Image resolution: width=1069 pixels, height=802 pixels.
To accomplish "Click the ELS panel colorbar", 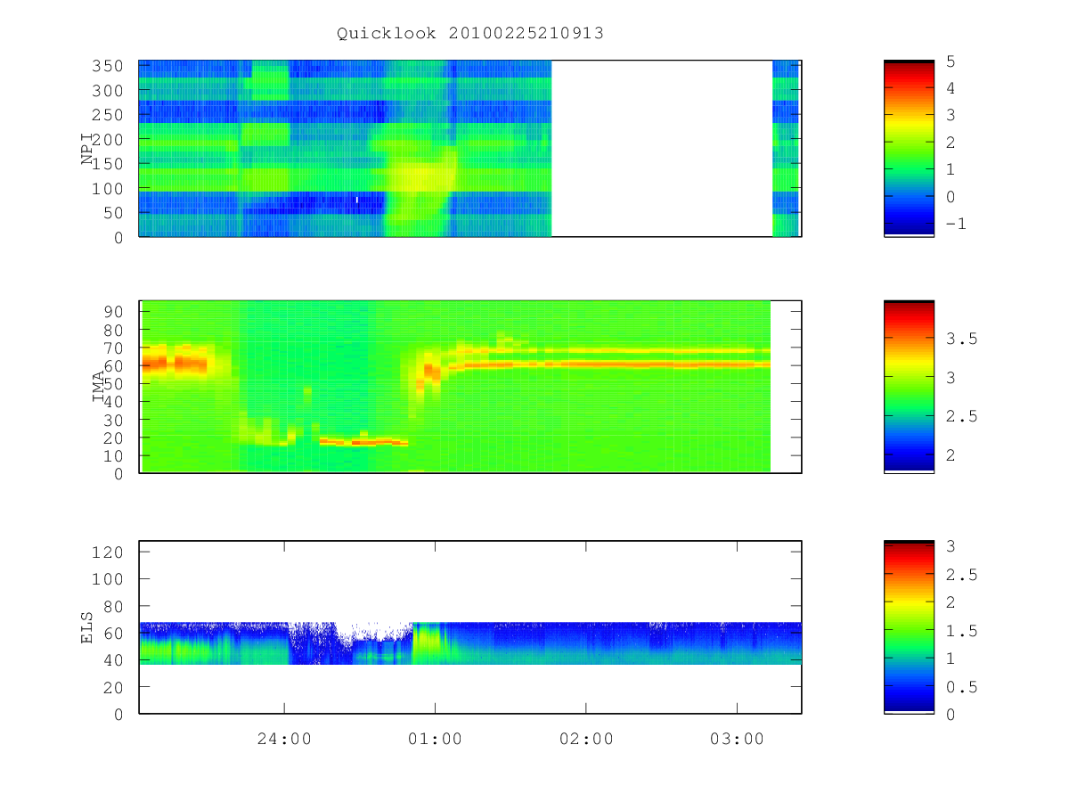I will pos(909,626).
